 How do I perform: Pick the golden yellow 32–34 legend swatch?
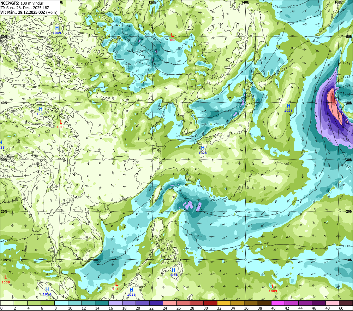pyautogui.click(x=224, y=303)
